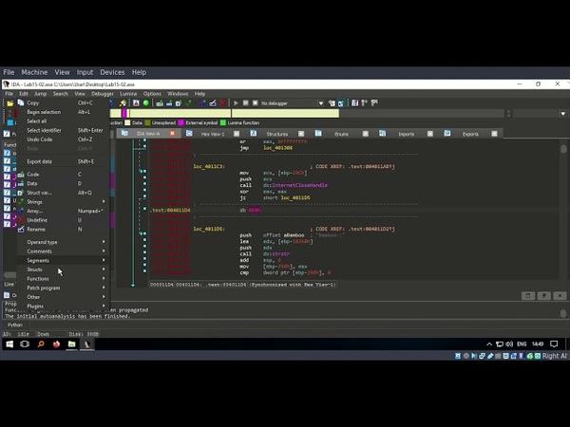Click the red X icon in IDA toolbar
Viewport: 570px width, 427px height.
coord(222,103)
